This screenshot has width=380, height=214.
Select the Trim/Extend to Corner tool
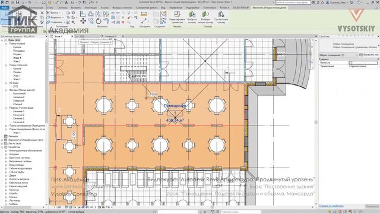pyautogui.click(x=106, y=21)
